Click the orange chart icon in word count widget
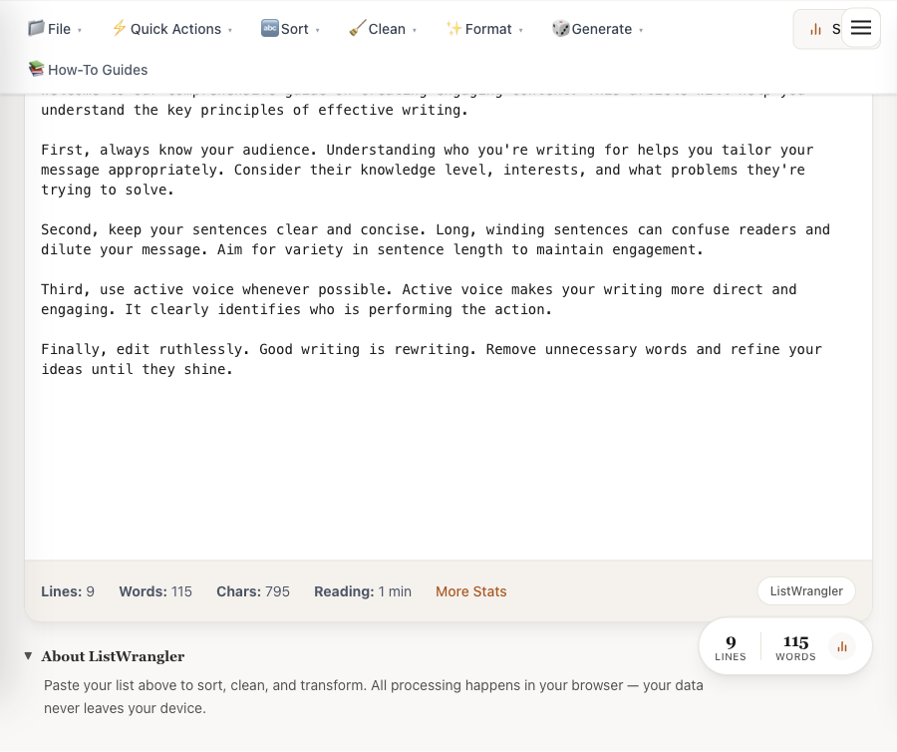This screenshot has height=752, width=897. coord(842,645)
